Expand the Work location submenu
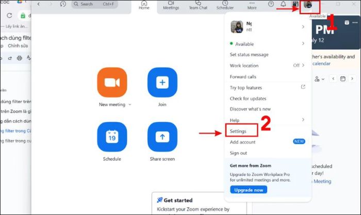Viewport: 361px width, 215px height. (303, 65)
